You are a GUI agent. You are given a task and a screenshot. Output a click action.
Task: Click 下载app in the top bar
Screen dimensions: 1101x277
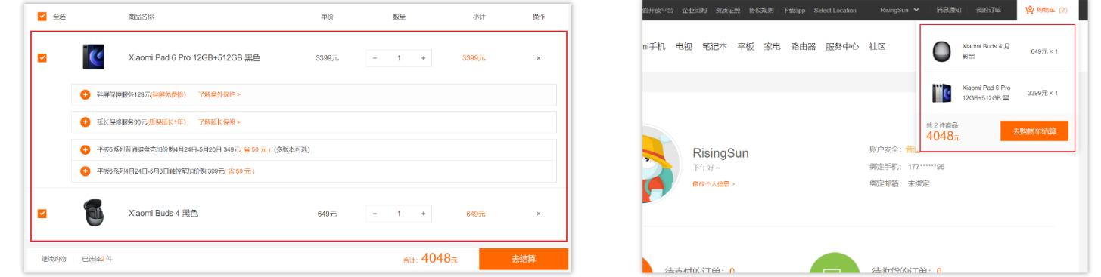(x=794, y=10)
